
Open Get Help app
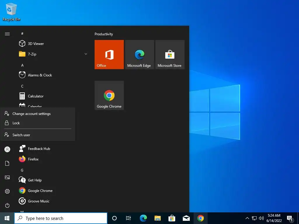click(53, 180)
